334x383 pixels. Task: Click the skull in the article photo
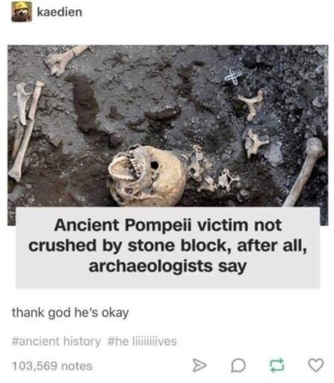coord(147,176)
